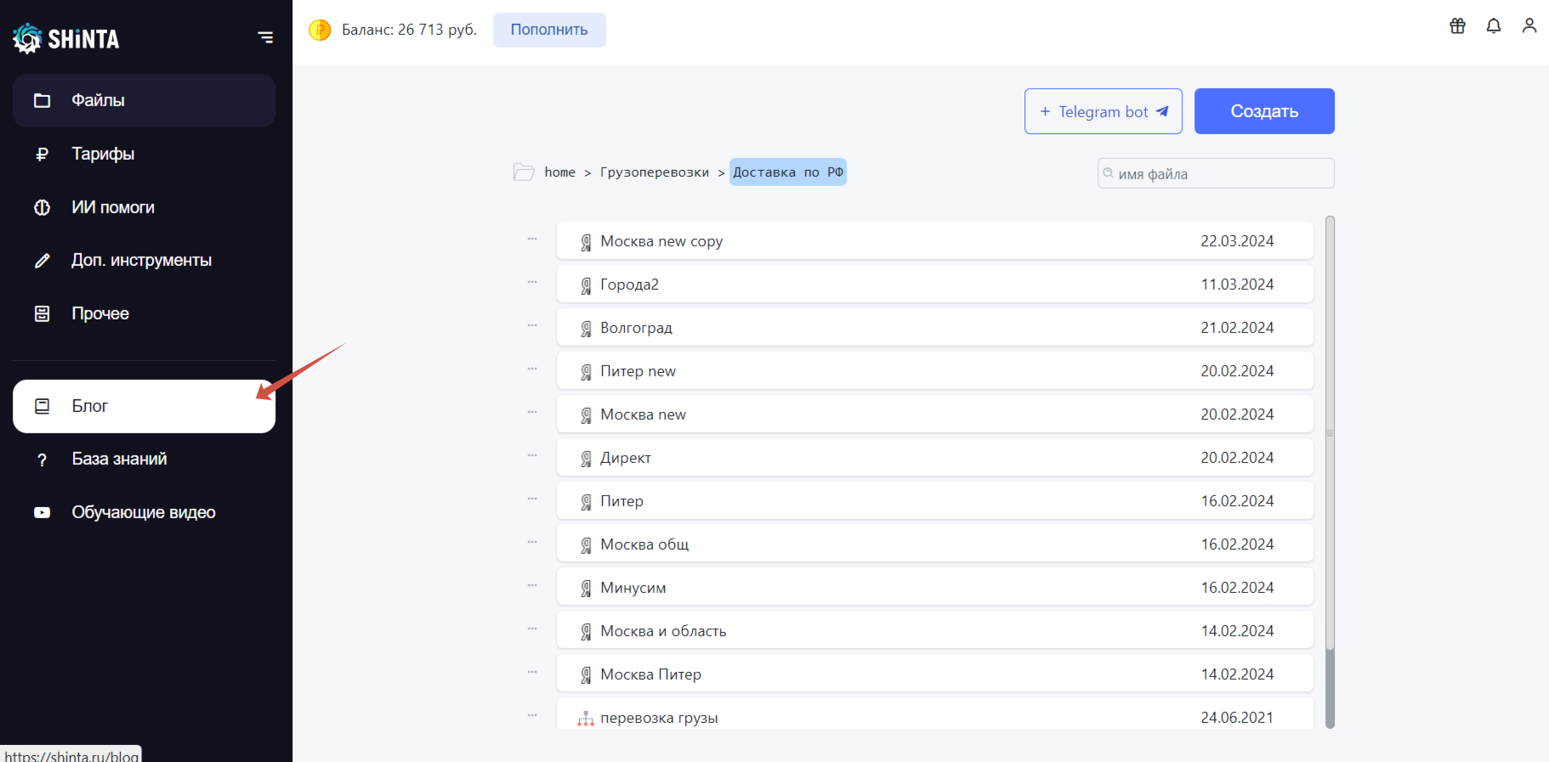Open the file Города2
Screen dimensions: 1549x762
click(935, 285)
